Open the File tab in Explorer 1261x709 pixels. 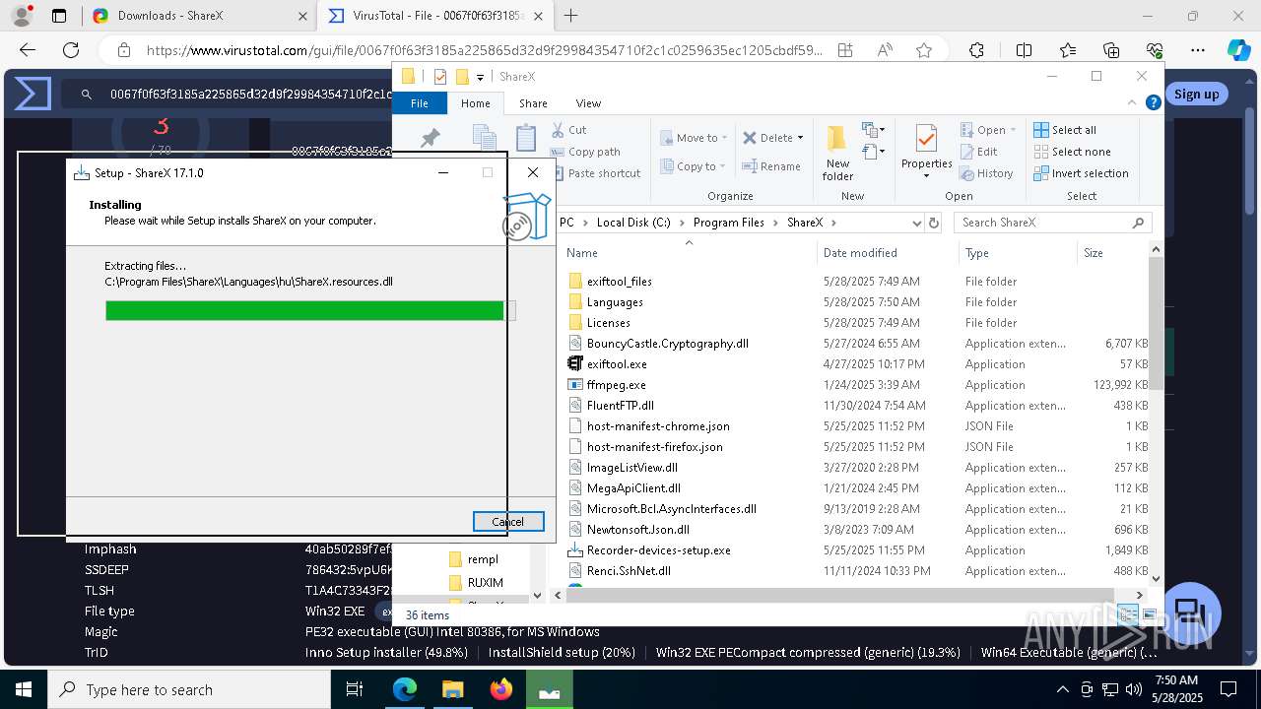420,103
